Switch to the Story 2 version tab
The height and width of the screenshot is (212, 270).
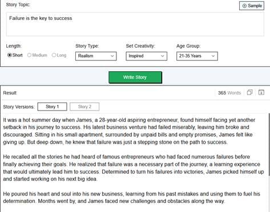click(x=84, y=107)
